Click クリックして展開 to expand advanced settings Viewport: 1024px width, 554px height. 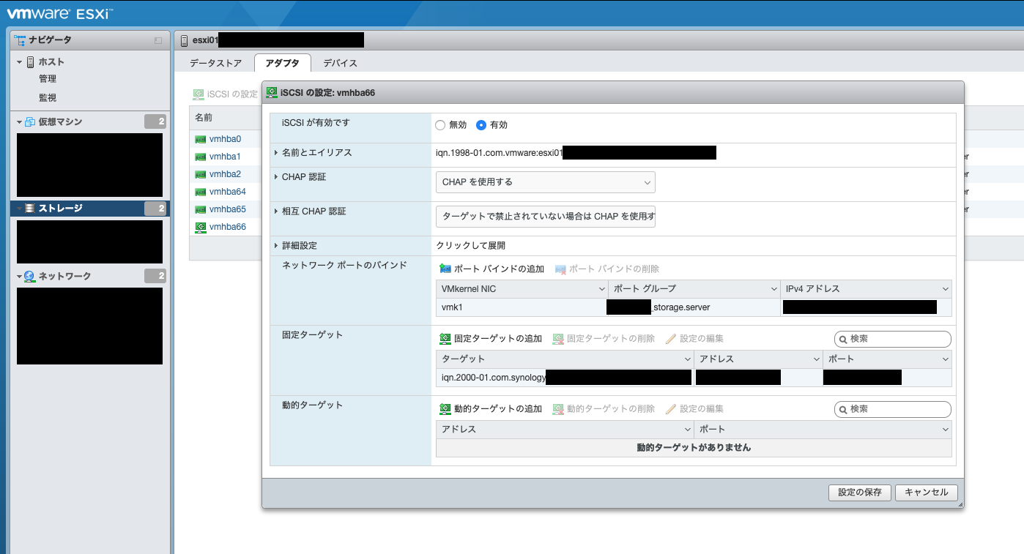coord(470,246)
